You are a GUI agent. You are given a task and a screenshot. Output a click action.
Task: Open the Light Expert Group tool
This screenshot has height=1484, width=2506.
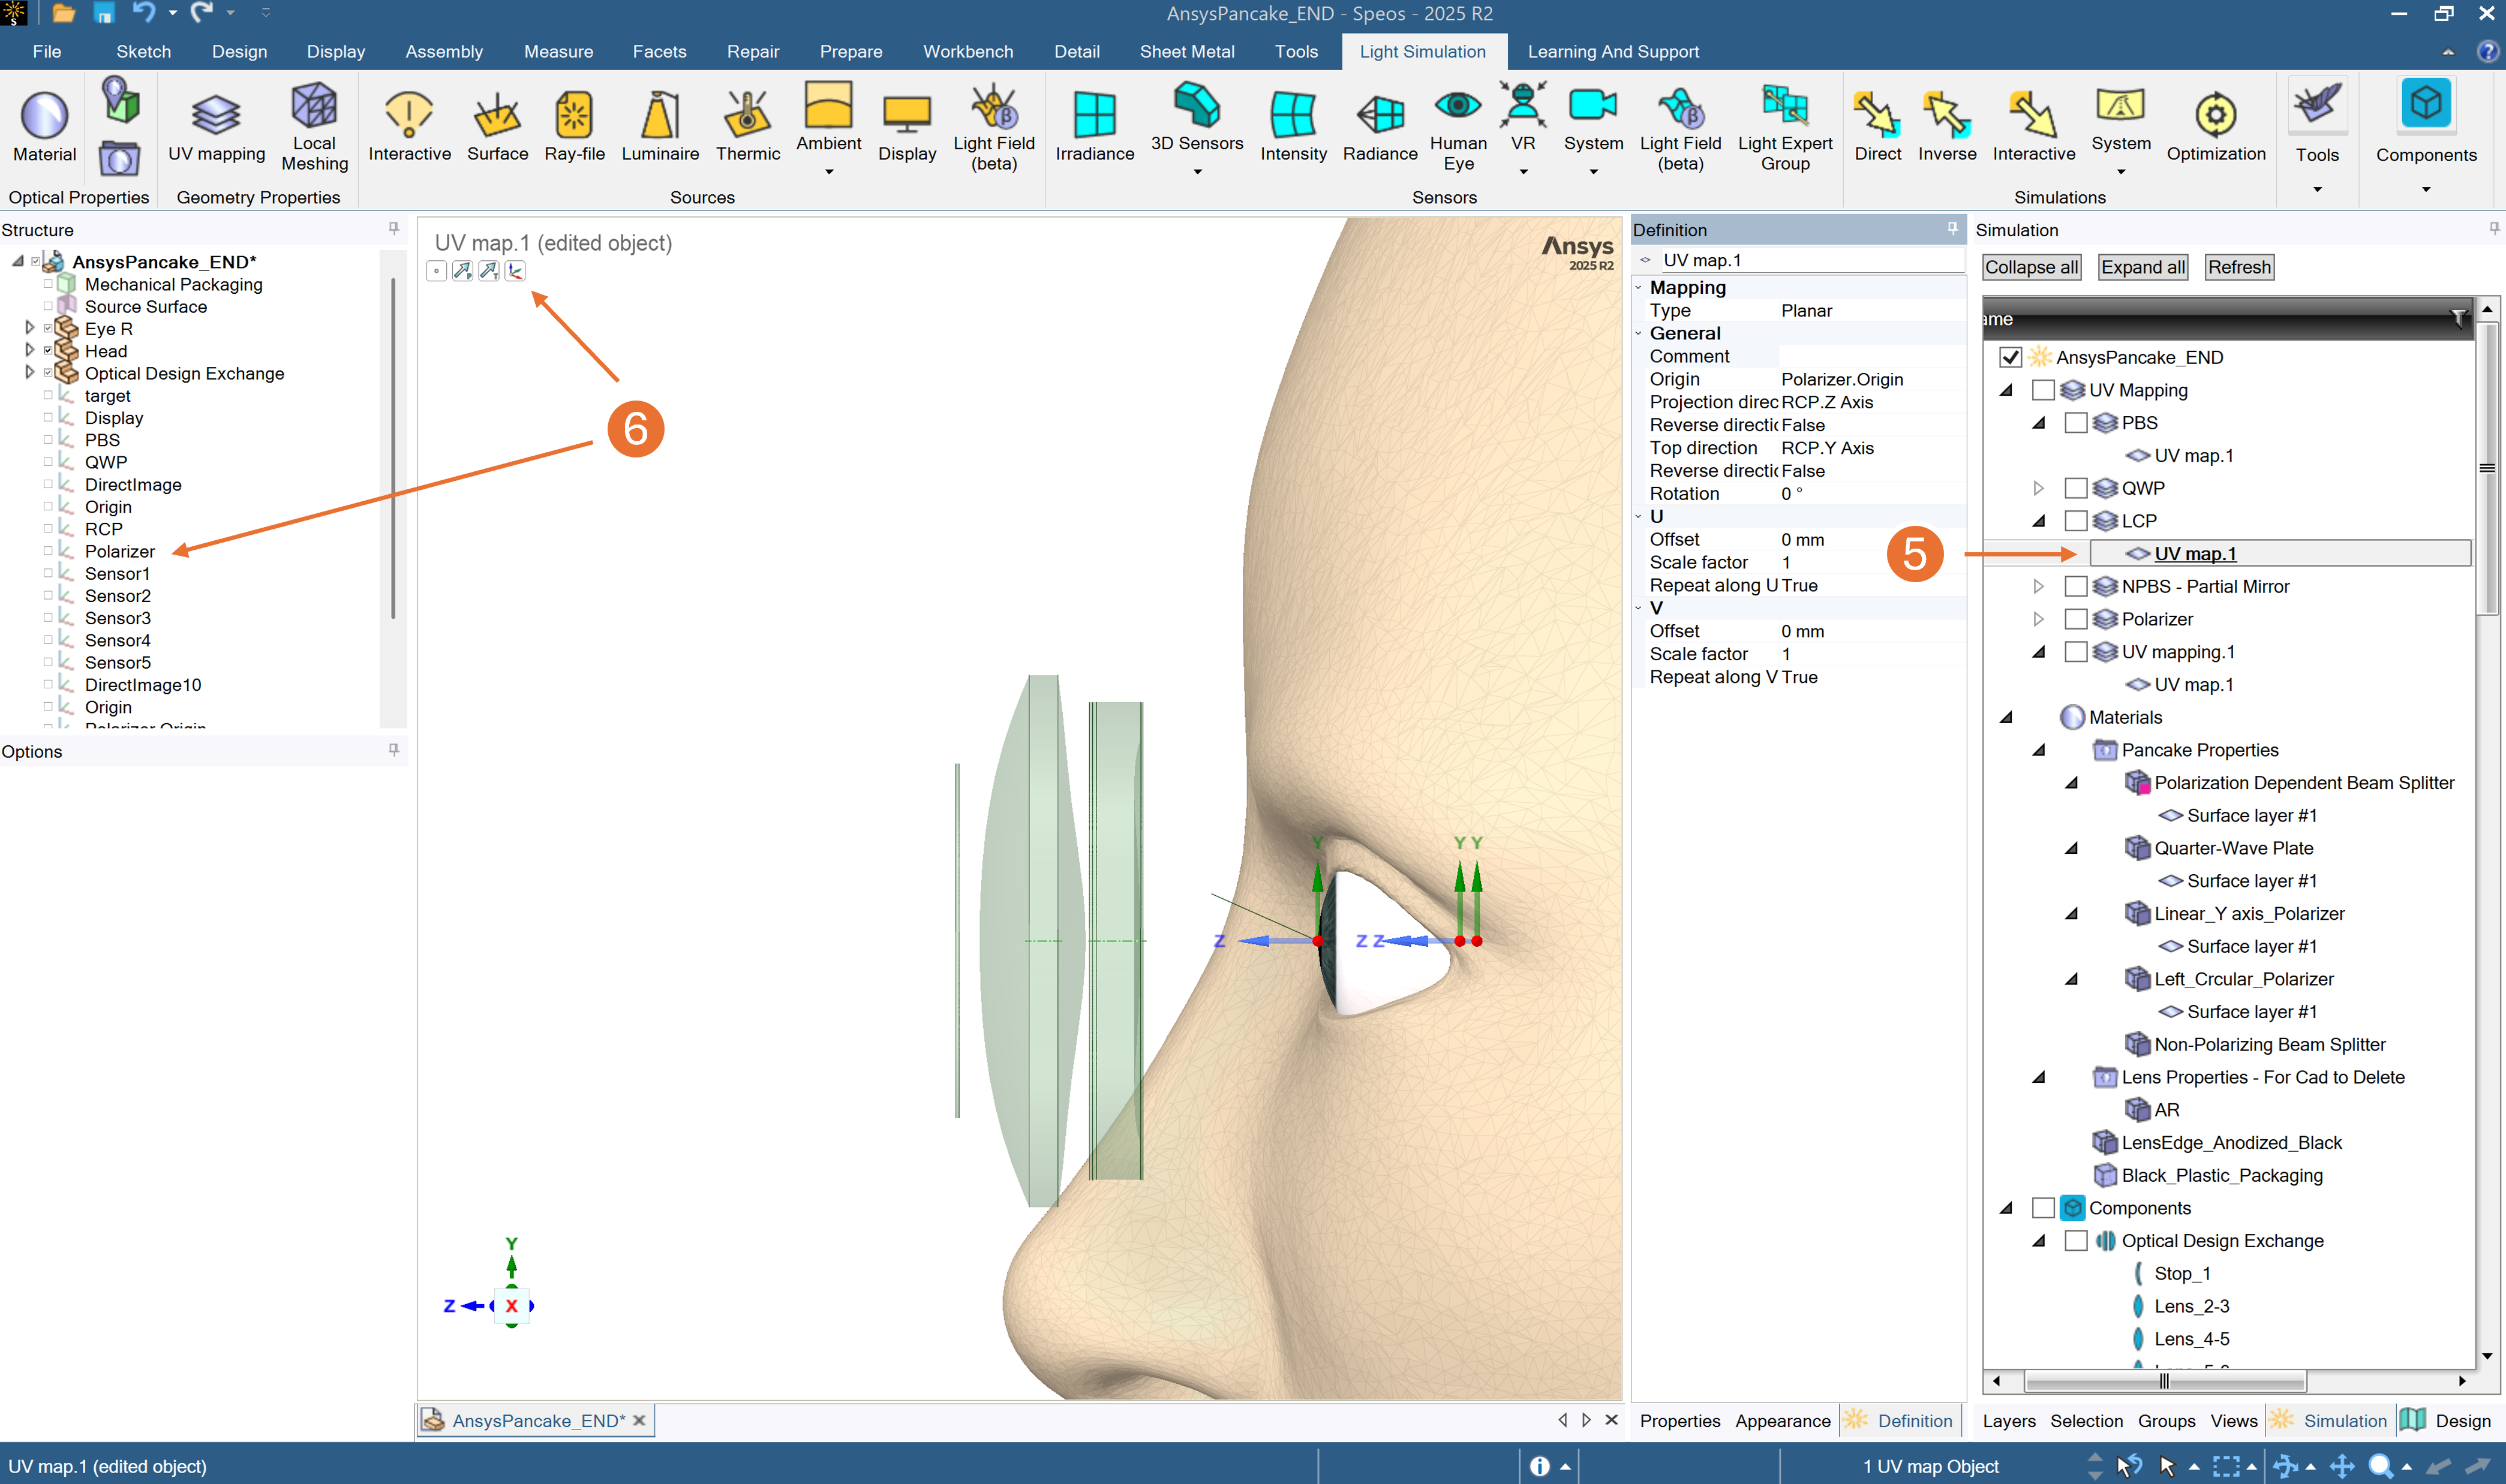click(x=1784, y=126)
